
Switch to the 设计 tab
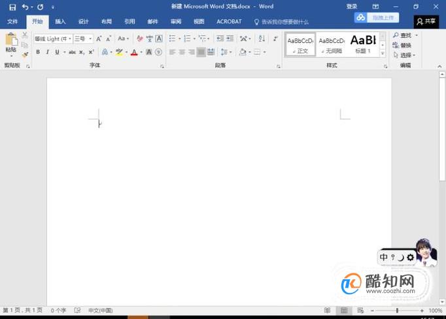coord(83,22)
